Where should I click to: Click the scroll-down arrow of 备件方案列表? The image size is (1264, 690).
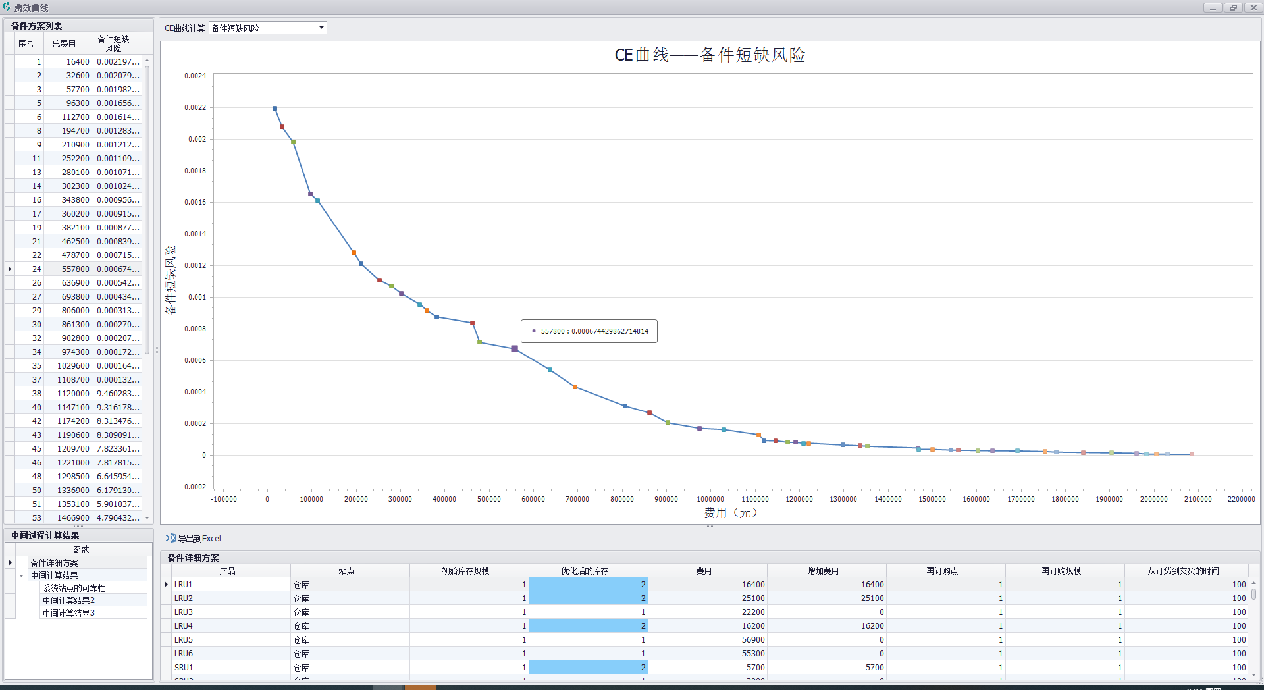coord(147,518)
